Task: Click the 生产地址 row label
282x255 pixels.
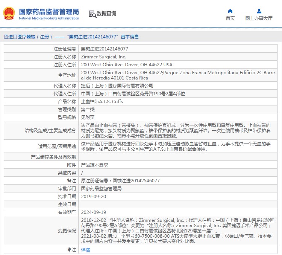Action: tap(67, 75)
